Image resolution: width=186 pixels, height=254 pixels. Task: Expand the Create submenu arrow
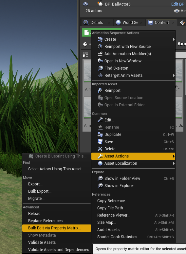point(174,39)
